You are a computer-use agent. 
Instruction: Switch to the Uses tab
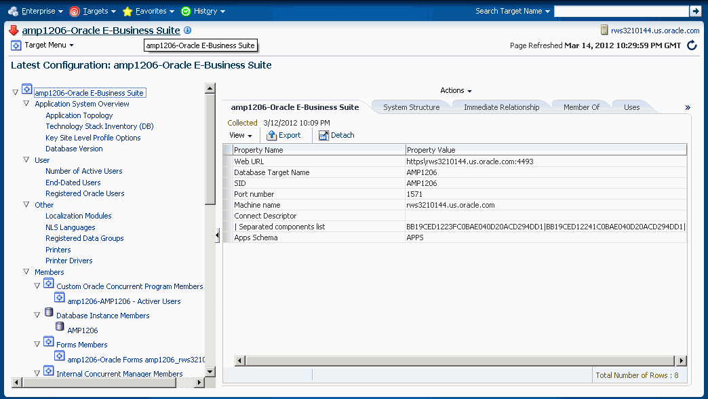(x=631, y=107)
